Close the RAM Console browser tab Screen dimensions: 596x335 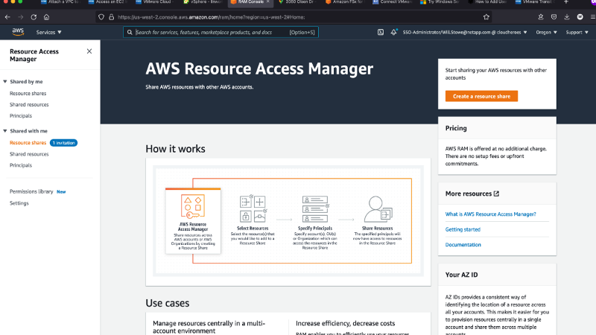[x=268, y=2]
